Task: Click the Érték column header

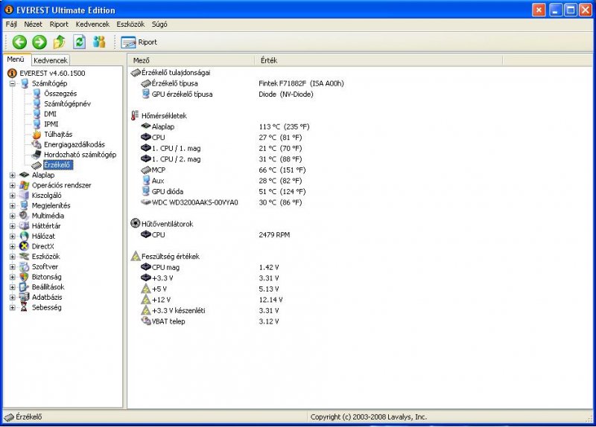Action: pyautogui.click(x=378, y=60)
